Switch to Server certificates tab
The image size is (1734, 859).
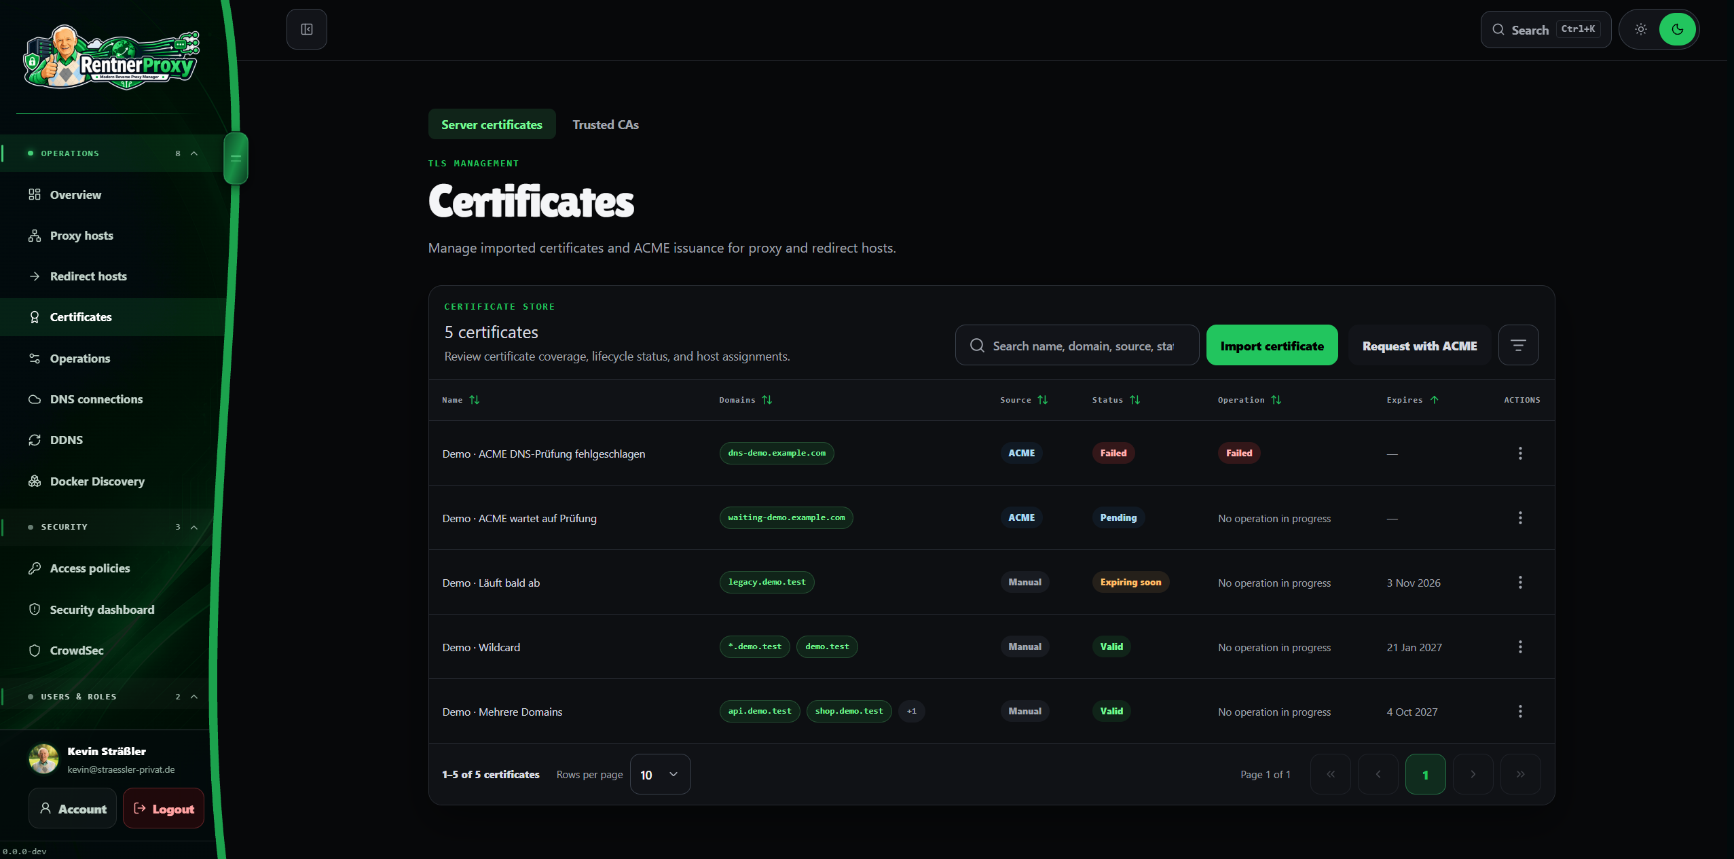tap(492, 124)
